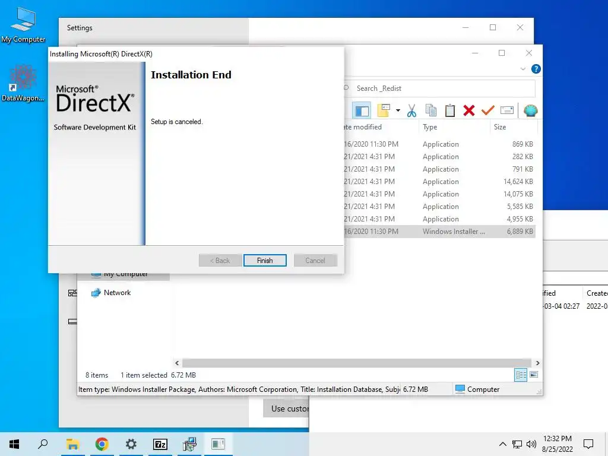The height and width of the screenshot is (456, 608).
Task: Open Google Chrome from the taskbar
Action: tap(102, 444)
